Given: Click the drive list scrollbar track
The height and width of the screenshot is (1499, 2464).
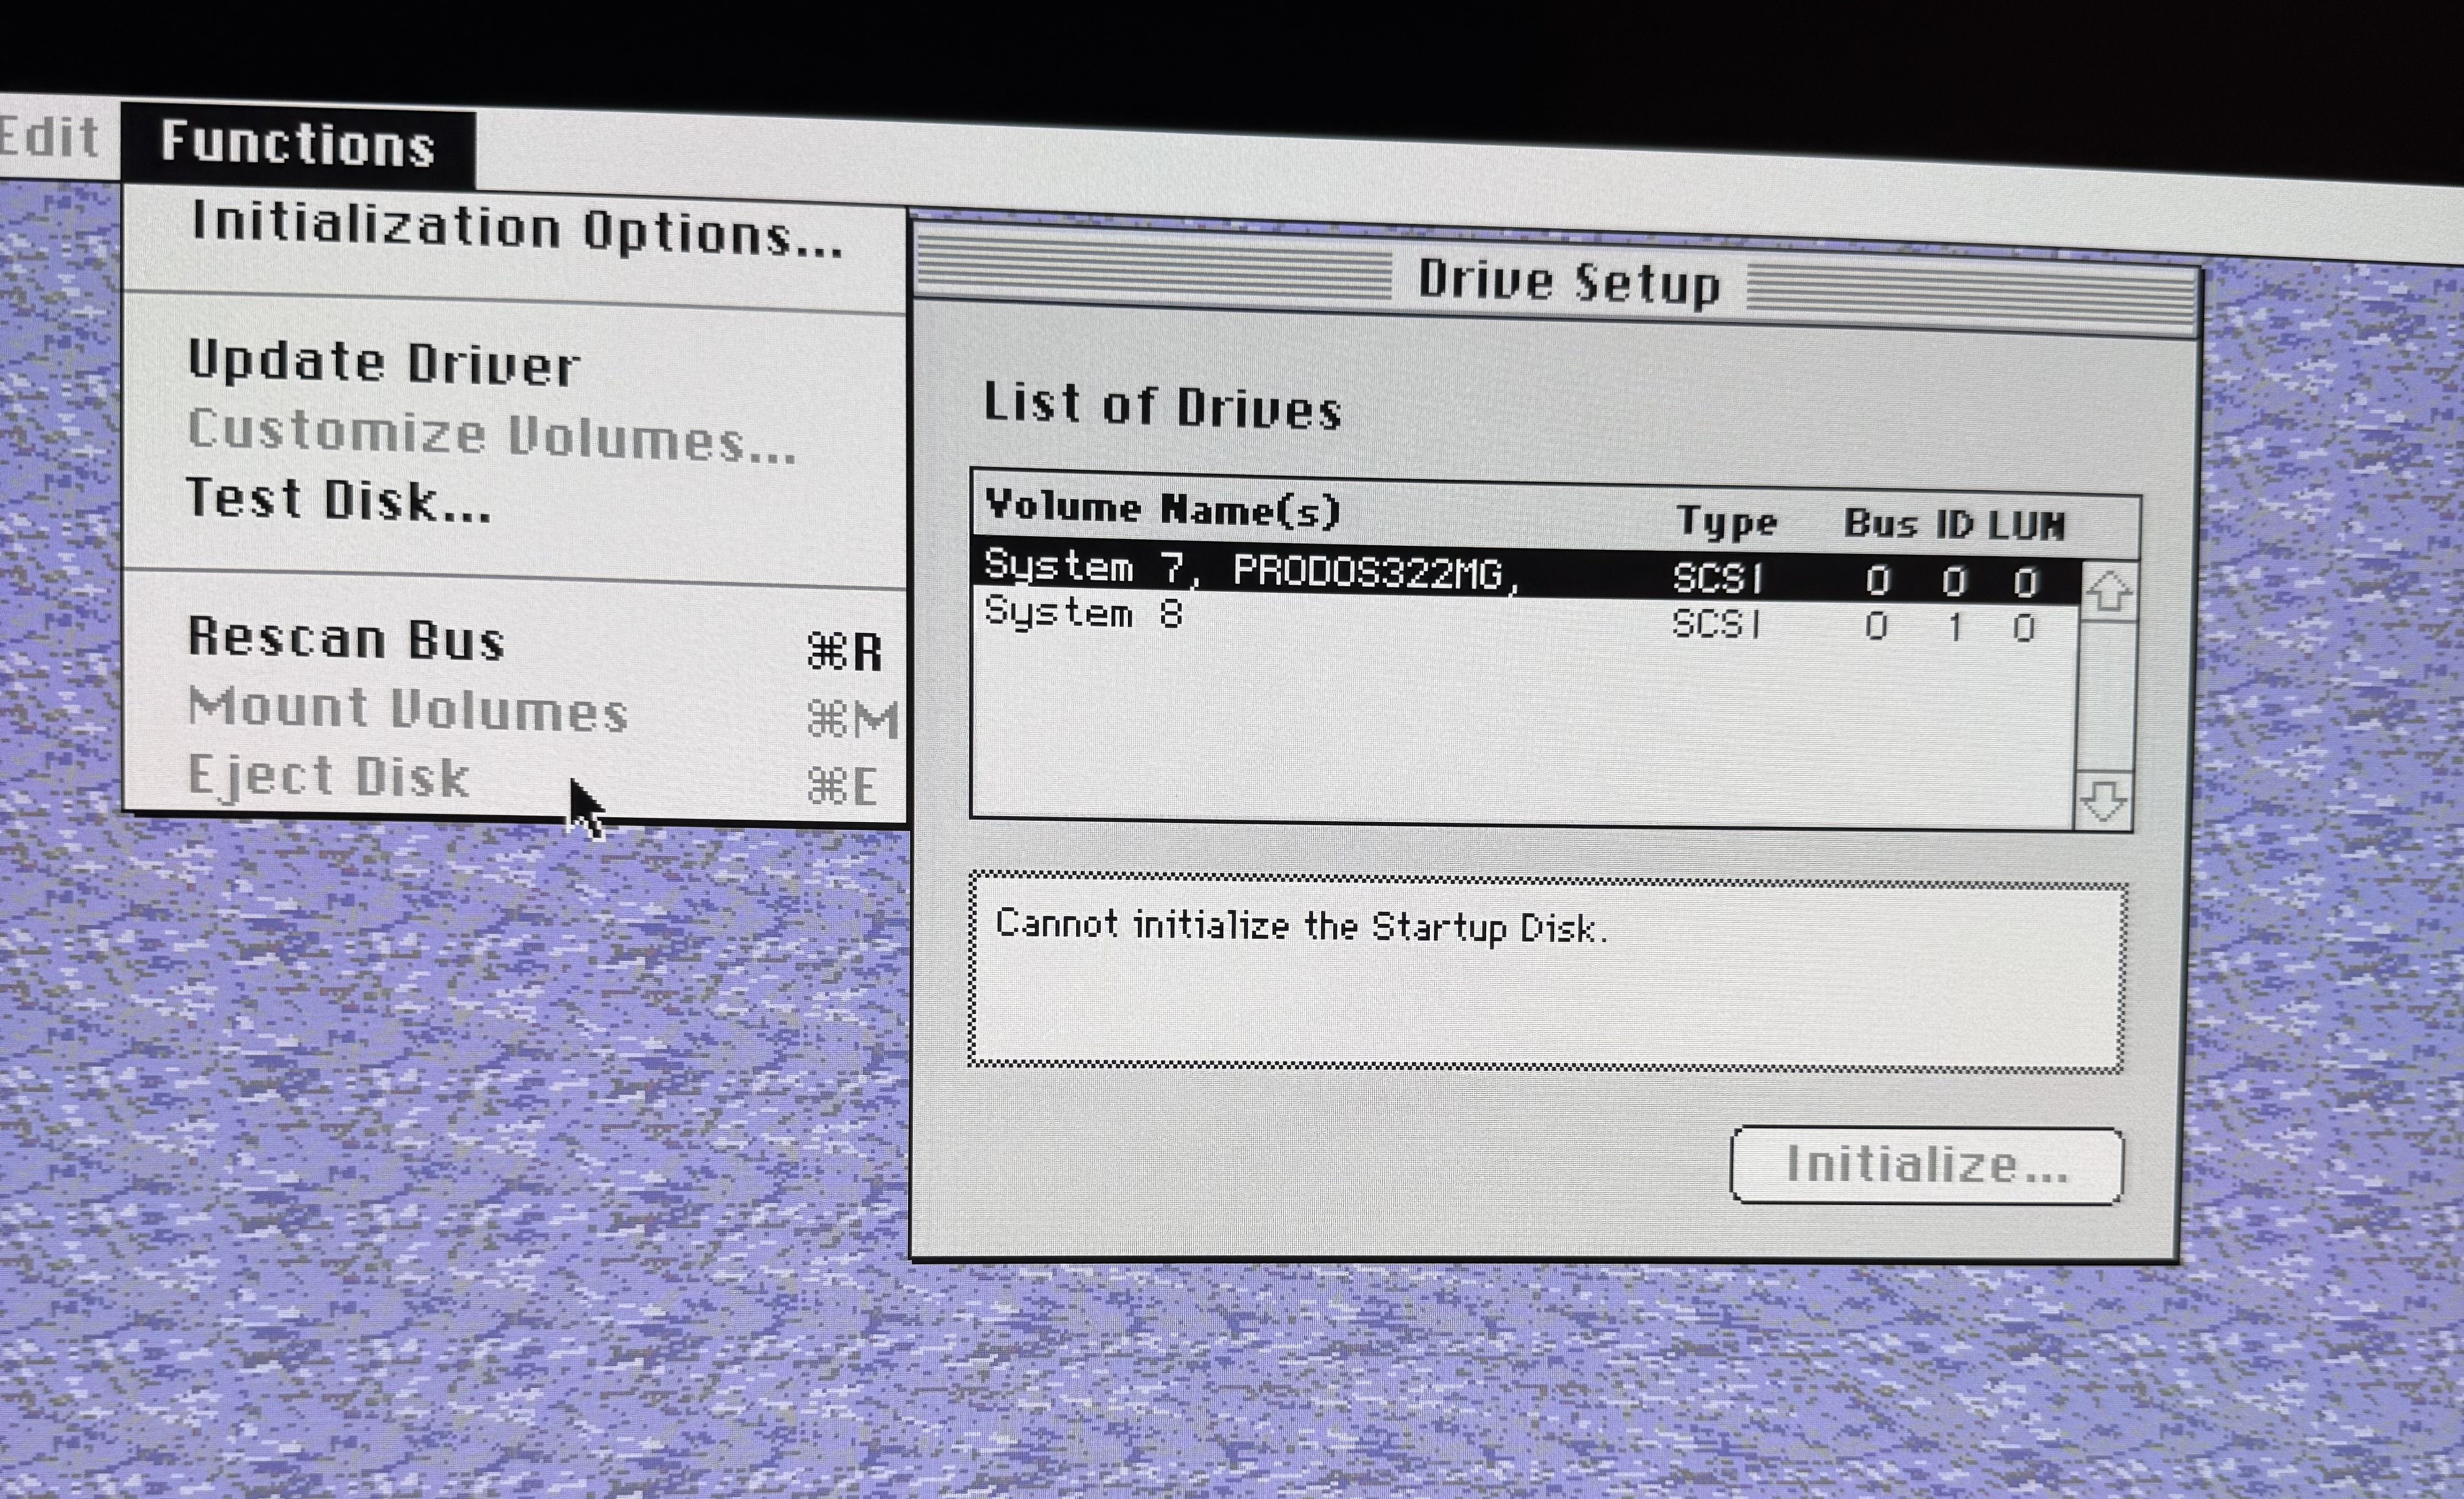Looking at the screenshot, I should point(2106,697).
